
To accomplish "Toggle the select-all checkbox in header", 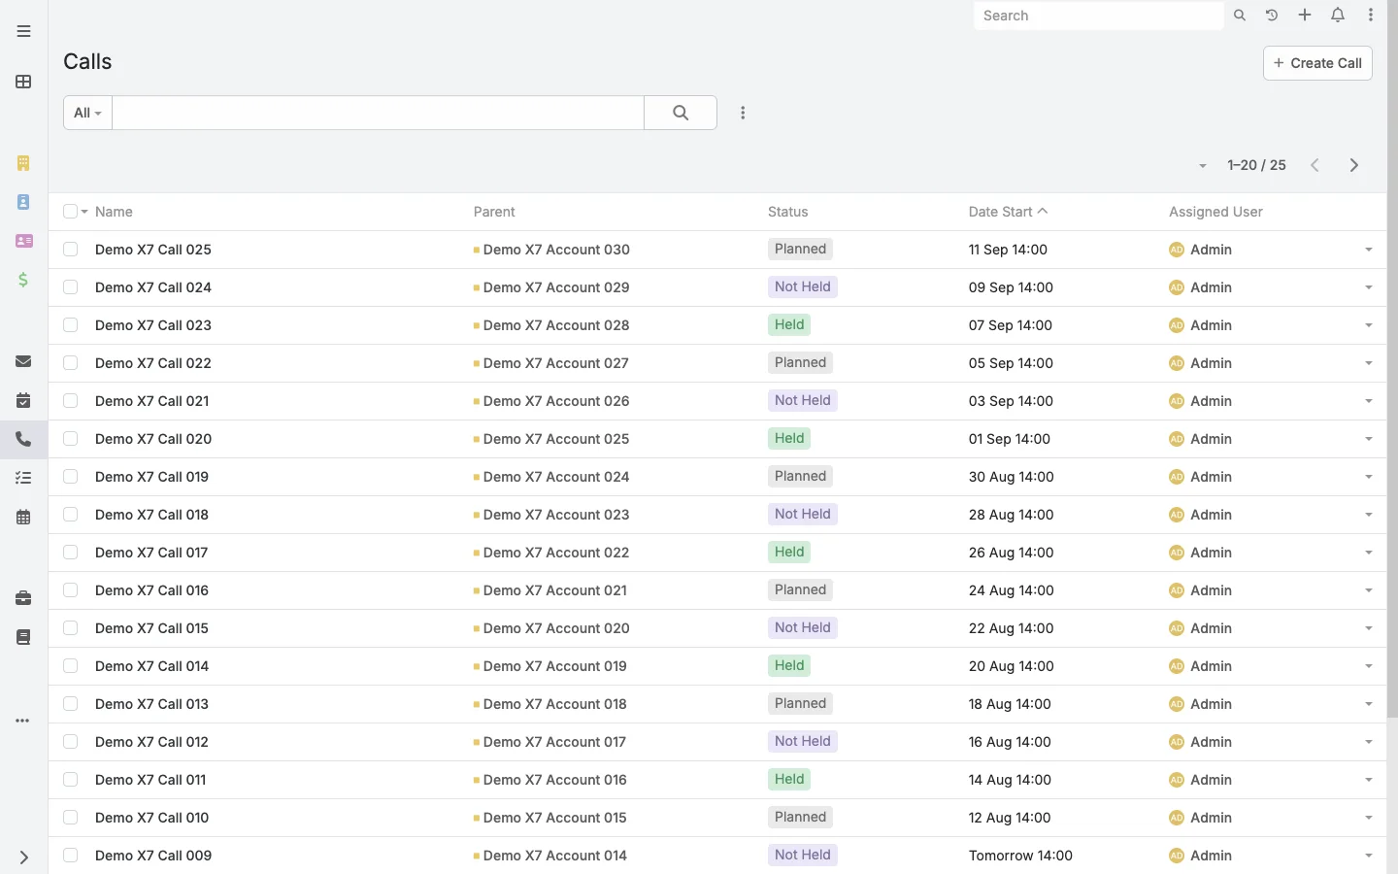I will pos(70,212).
